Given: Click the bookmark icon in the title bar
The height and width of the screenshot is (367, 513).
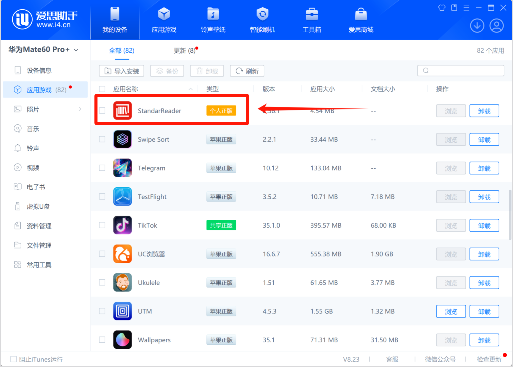Looking at the screenshot, I should (x=454, y=8).
